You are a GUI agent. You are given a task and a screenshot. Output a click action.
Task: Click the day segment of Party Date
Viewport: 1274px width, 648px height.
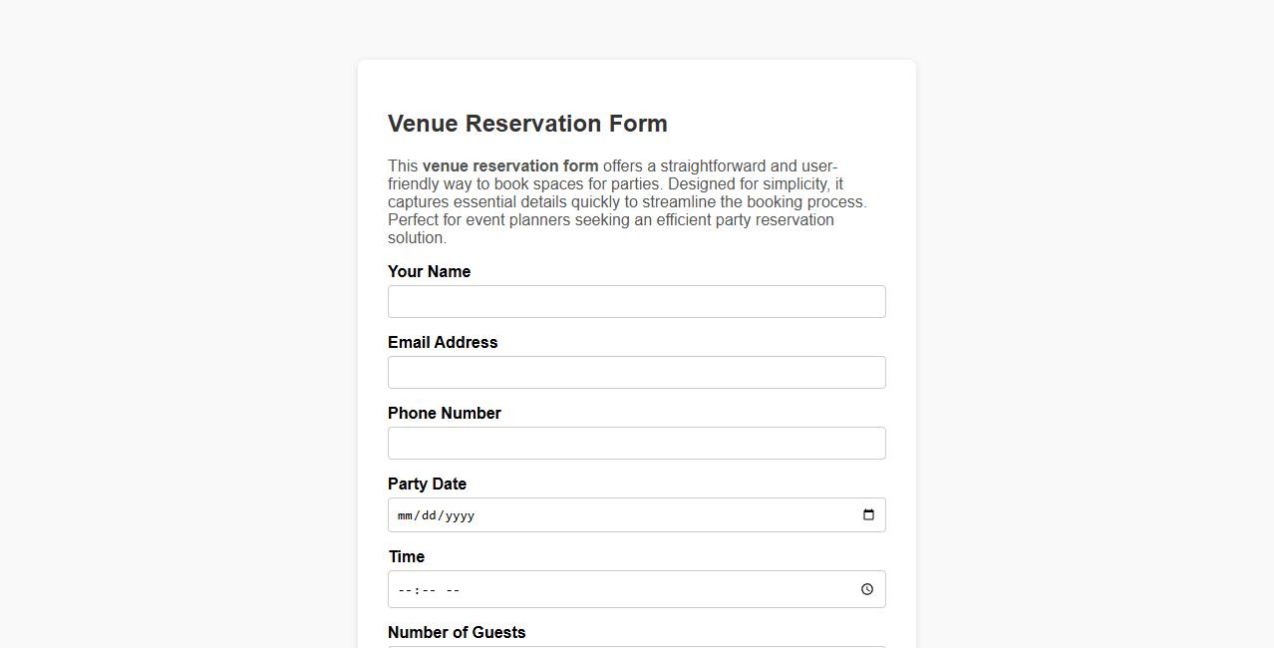(x=431, y=515)
